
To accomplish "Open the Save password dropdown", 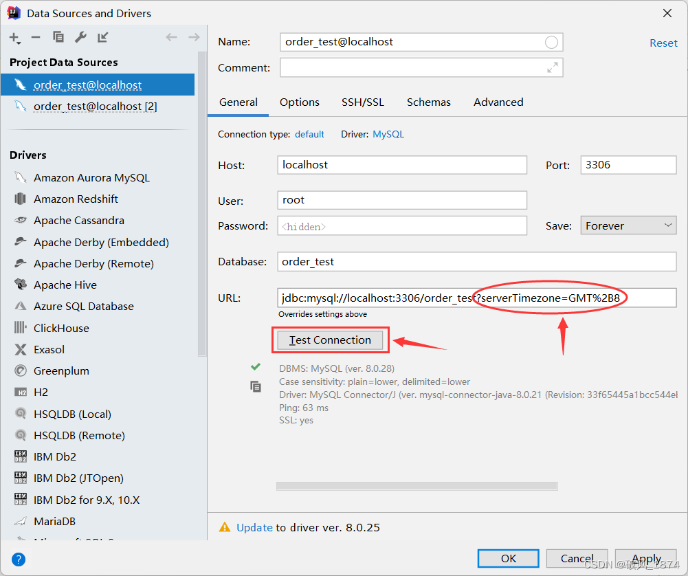I will 628,225.
